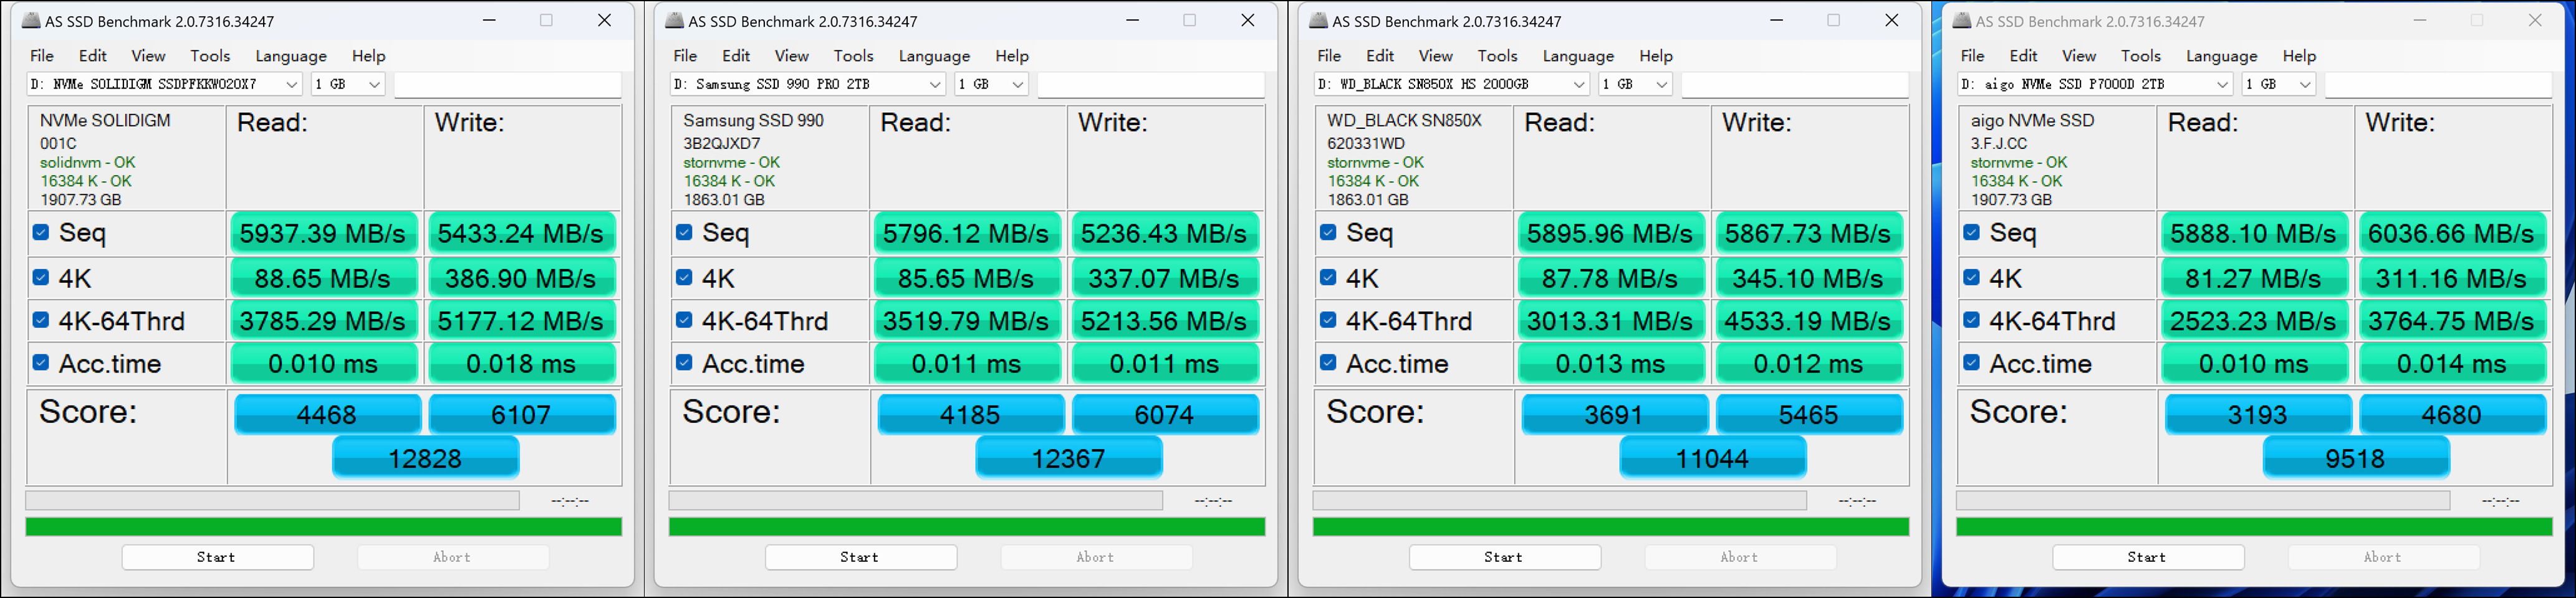Open the View menu in the WD_BLACK window
Screen dimensions: 2576x598
point(1435,56)
